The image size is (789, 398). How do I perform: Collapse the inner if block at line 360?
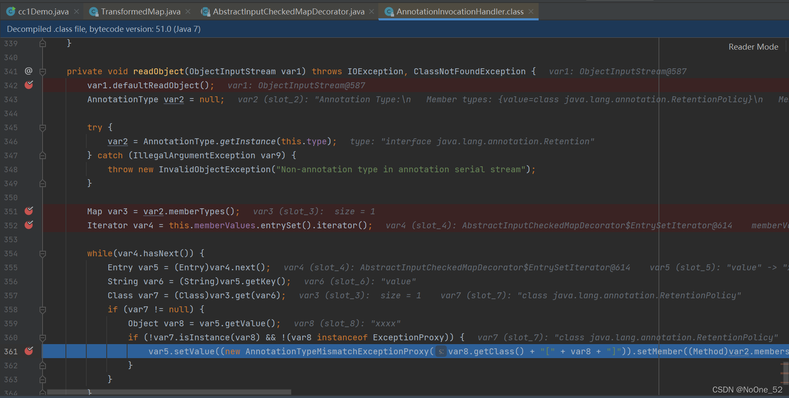43,338
